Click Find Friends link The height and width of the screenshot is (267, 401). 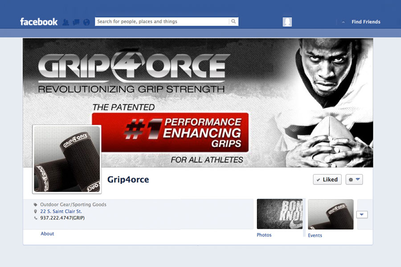(x=366, y=22)
